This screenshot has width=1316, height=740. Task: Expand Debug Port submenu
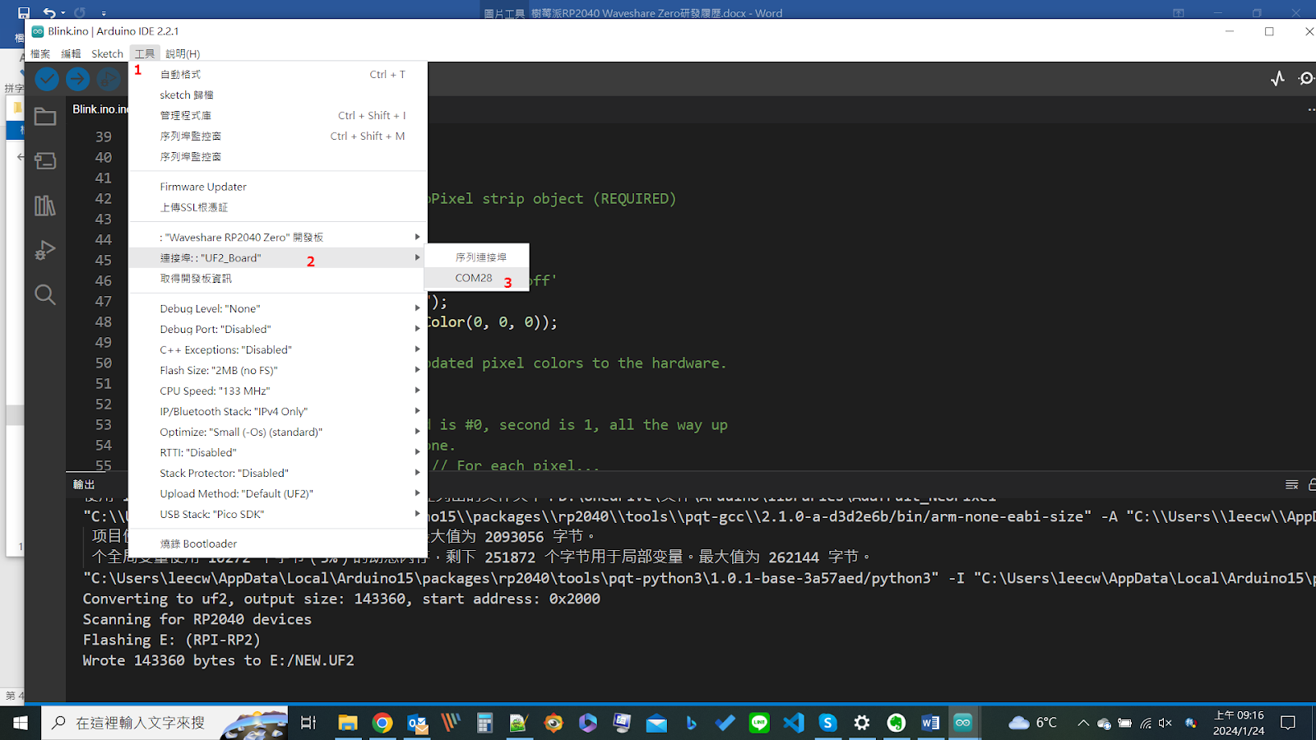278,329
